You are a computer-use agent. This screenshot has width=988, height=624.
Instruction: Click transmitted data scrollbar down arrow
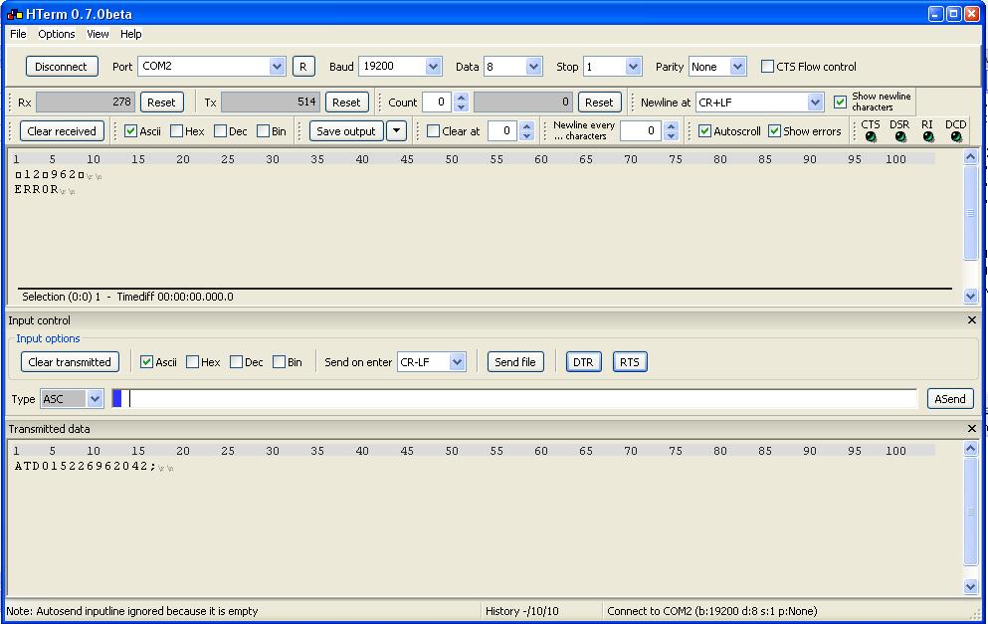pos(970,586)
